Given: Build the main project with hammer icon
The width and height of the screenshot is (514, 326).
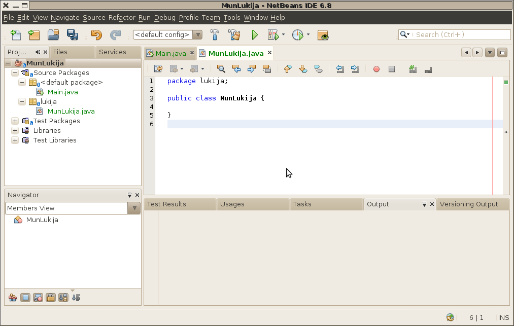Looking at the screenshot, I should (x=215, y=35).
